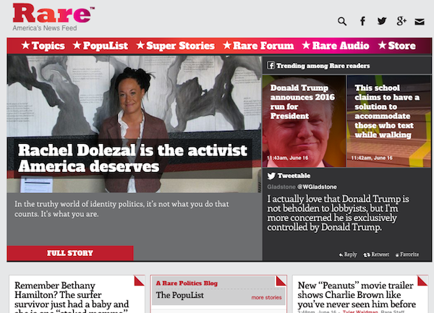Image resolution: width=434 pixels, height=313 pixels.
Task: Click the Google Plus icon
Action: click(401, 21)
